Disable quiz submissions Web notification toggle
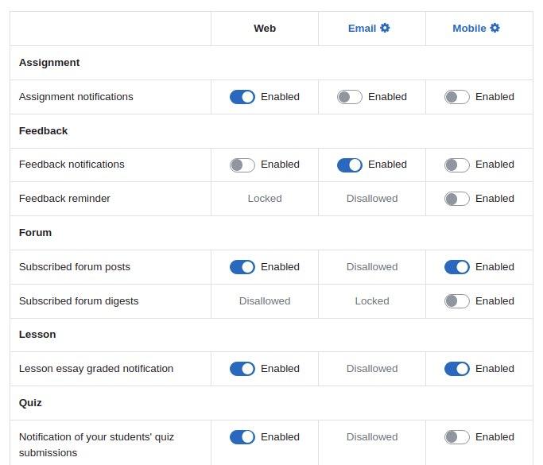The height and width of the screenshot is (465, 543). click(242, 437)
